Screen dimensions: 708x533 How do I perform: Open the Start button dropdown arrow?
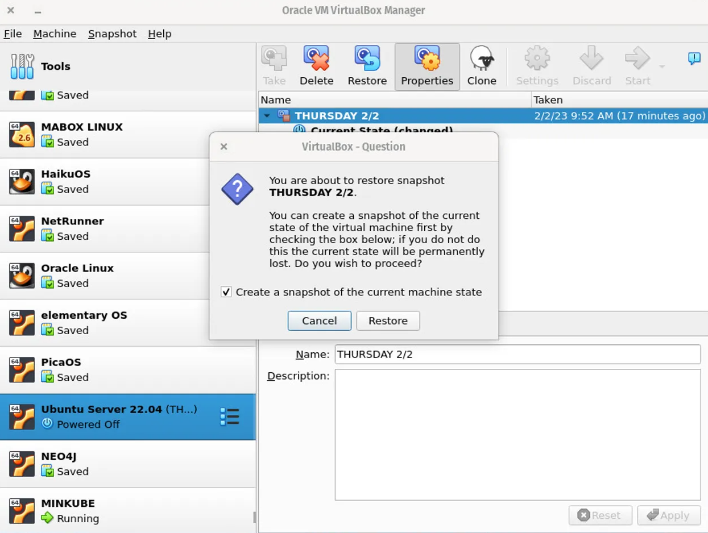(x=662, y=67)
